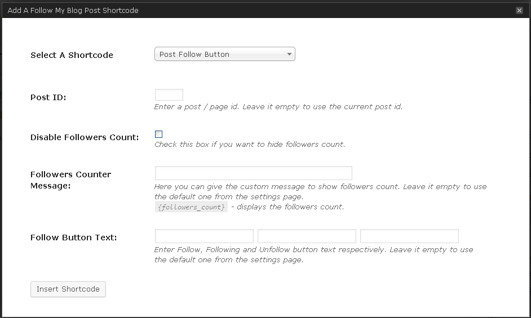This screenshot has height=318, width=531.
Task: Click the "Post ID:" label
Action: coord(48,97)
